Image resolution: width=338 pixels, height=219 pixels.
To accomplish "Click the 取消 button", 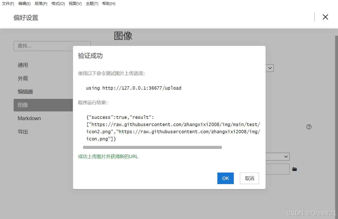I will [249, 178].
